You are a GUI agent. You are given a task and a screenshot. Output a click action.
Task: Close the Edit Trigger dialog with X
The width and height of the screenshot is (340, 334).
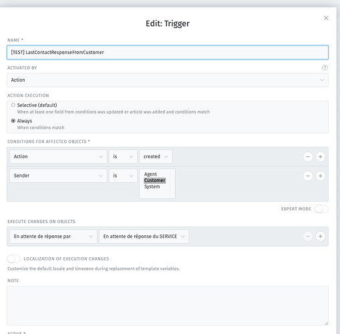pos(326,18)
